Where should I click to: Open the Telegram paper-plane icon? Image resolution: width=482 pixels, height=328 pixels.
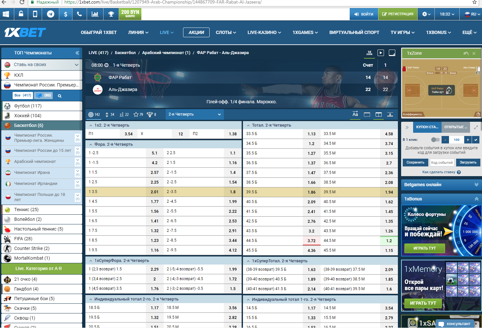point(50,14)
